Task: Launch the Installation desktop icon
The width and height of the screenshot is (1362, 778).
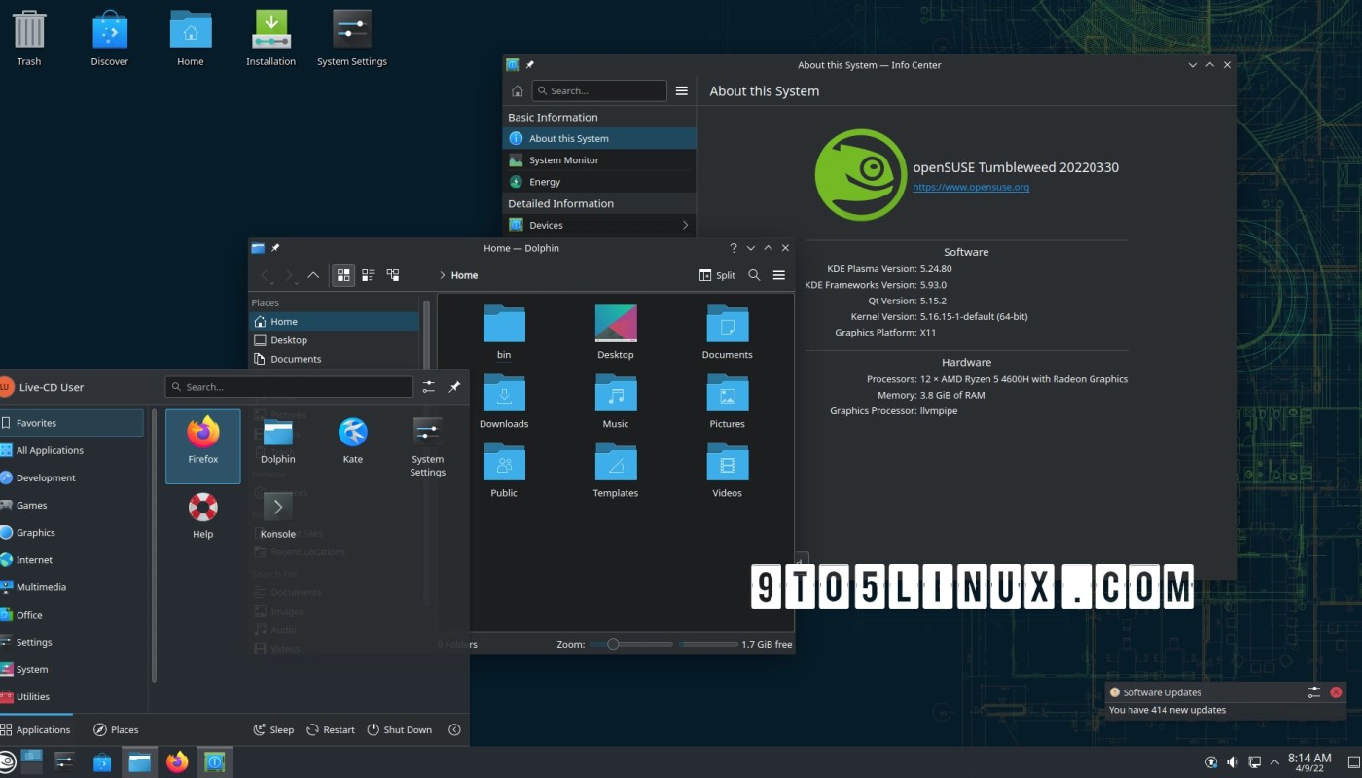Action: 270,39
